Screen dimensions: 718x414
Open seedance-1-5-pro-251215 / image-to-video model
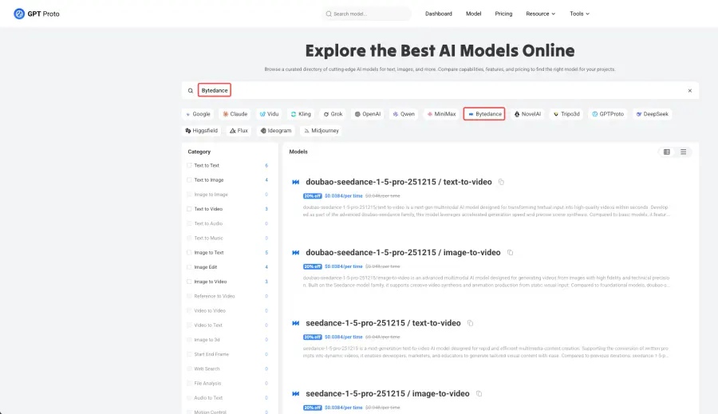(x=388, y=394)
